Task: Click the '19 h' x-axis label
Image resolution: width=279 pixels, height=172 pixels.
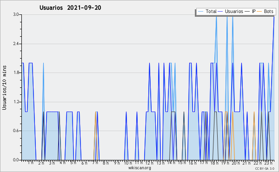Action: click(225, 163)
